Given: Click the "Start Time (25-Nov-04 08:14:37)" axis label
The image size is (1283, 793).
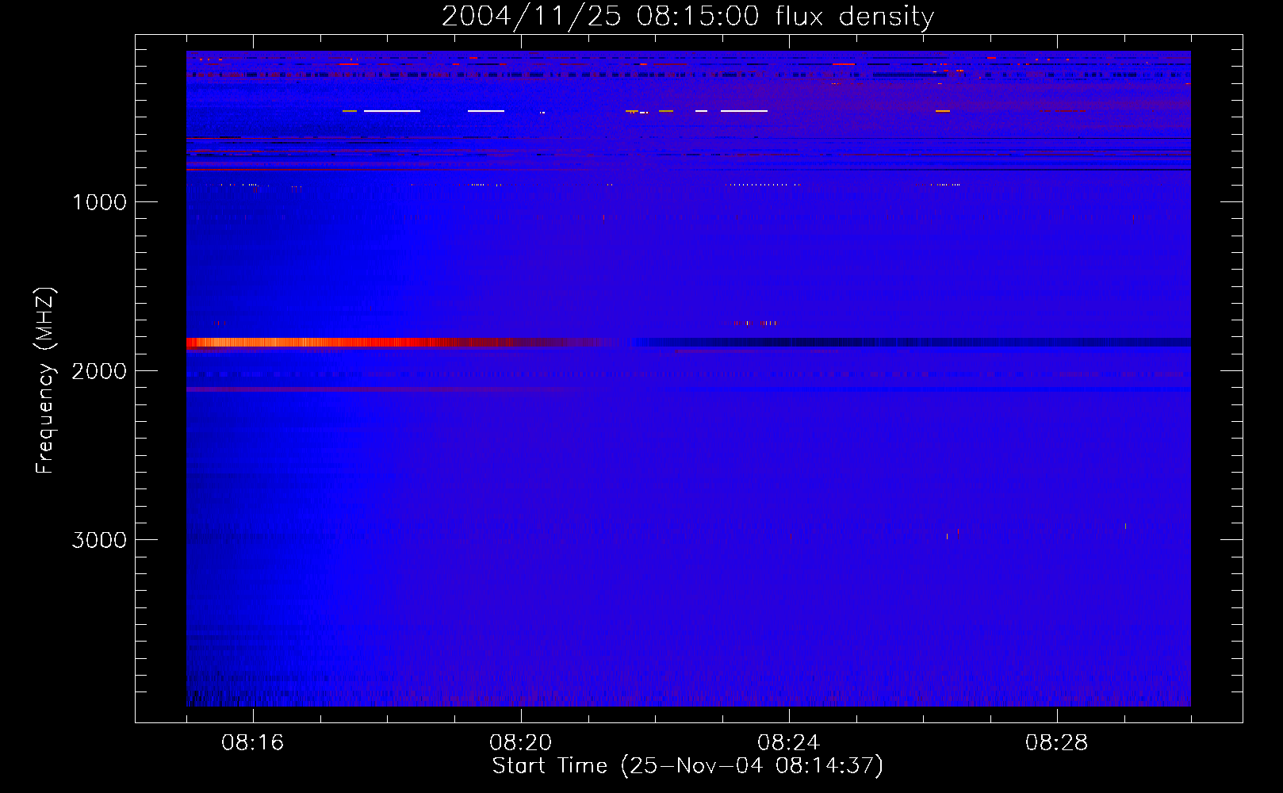Looking at the screenshot, I should pos(687,766).
